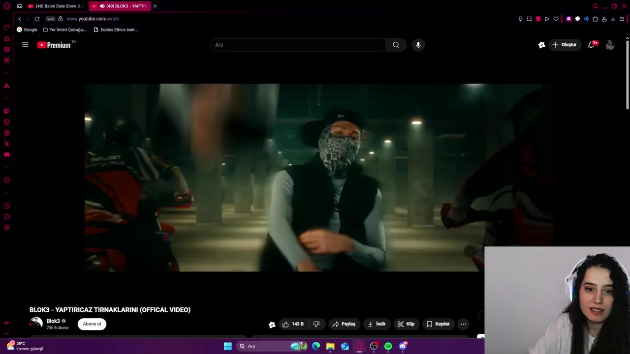
Task: Like the video with 143 B likes
Action: coord(293,324)
